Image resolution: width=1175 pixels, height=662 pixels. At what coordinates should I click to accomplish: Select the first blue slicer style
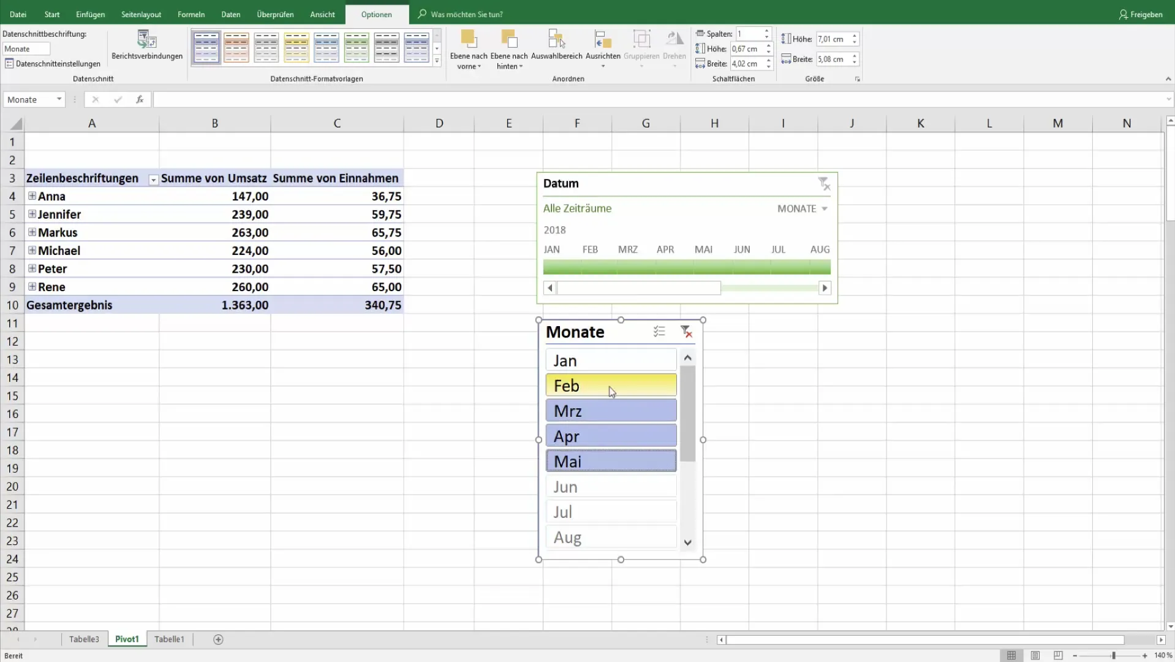pyautogui.click(x=206, y=47)
